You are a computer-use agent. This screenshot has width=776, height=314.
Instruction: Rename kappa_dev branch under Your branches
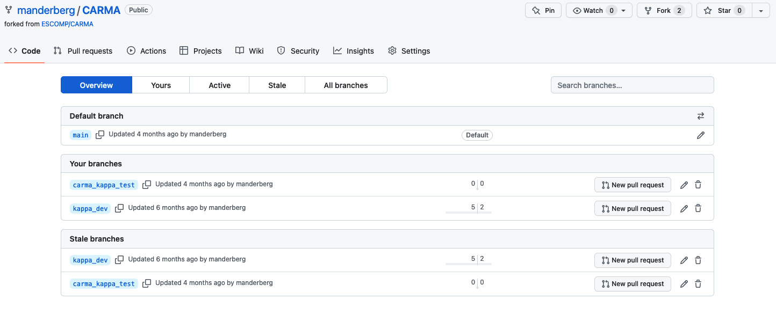tap(684, 209)
